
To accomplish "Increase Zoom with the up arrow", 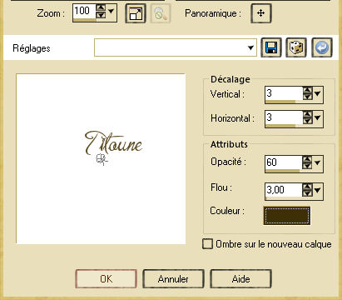I will pyautogui.click(x=101, y=8).
